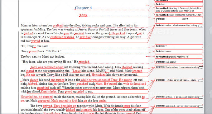Click the inserted word 'stumbled'

[43, 88]
